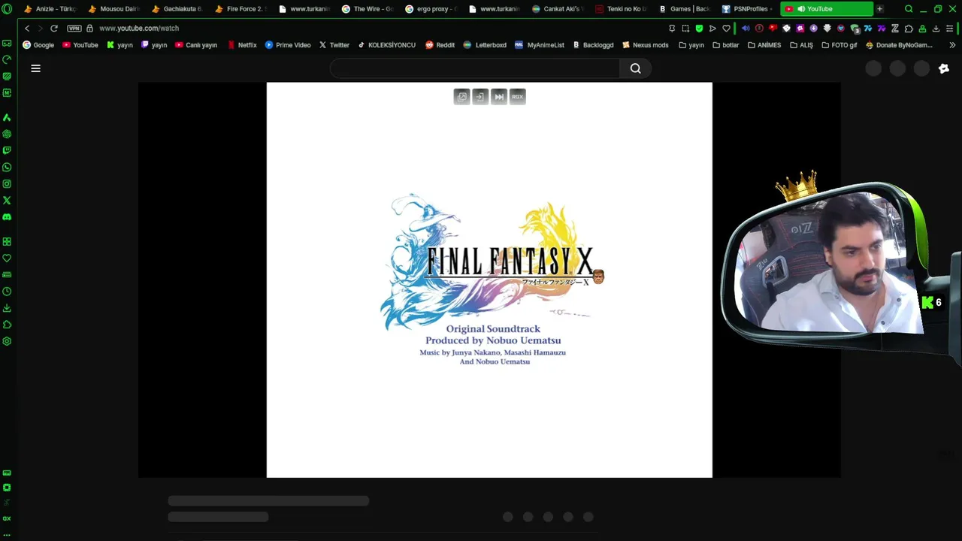Expand the ALIŞ bookmark folder
The height and width of the screenshot is (541, 962).
[801, 45]
